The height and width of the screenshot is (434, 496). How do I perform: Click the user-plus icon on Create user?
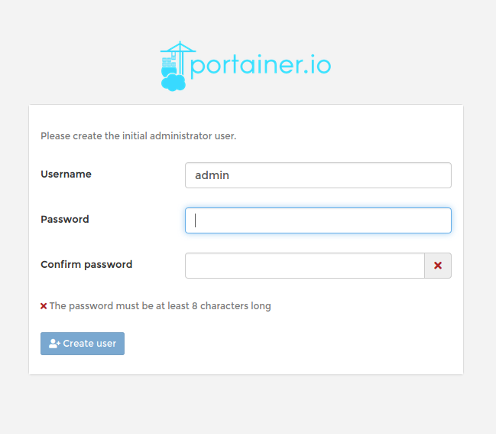pos(54,344)
